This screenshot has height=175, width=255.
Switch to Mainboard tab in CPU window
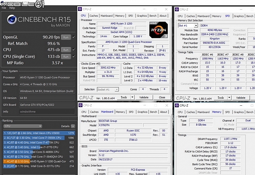coord(107,16)
